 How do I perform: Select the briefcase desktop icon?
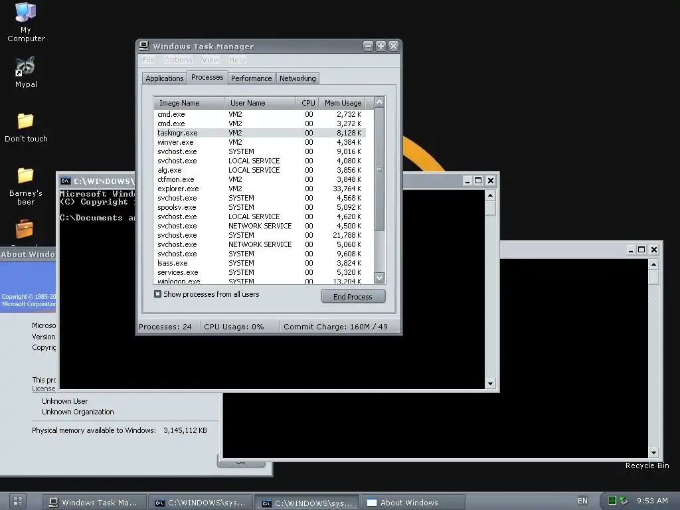tap(25, 229)
